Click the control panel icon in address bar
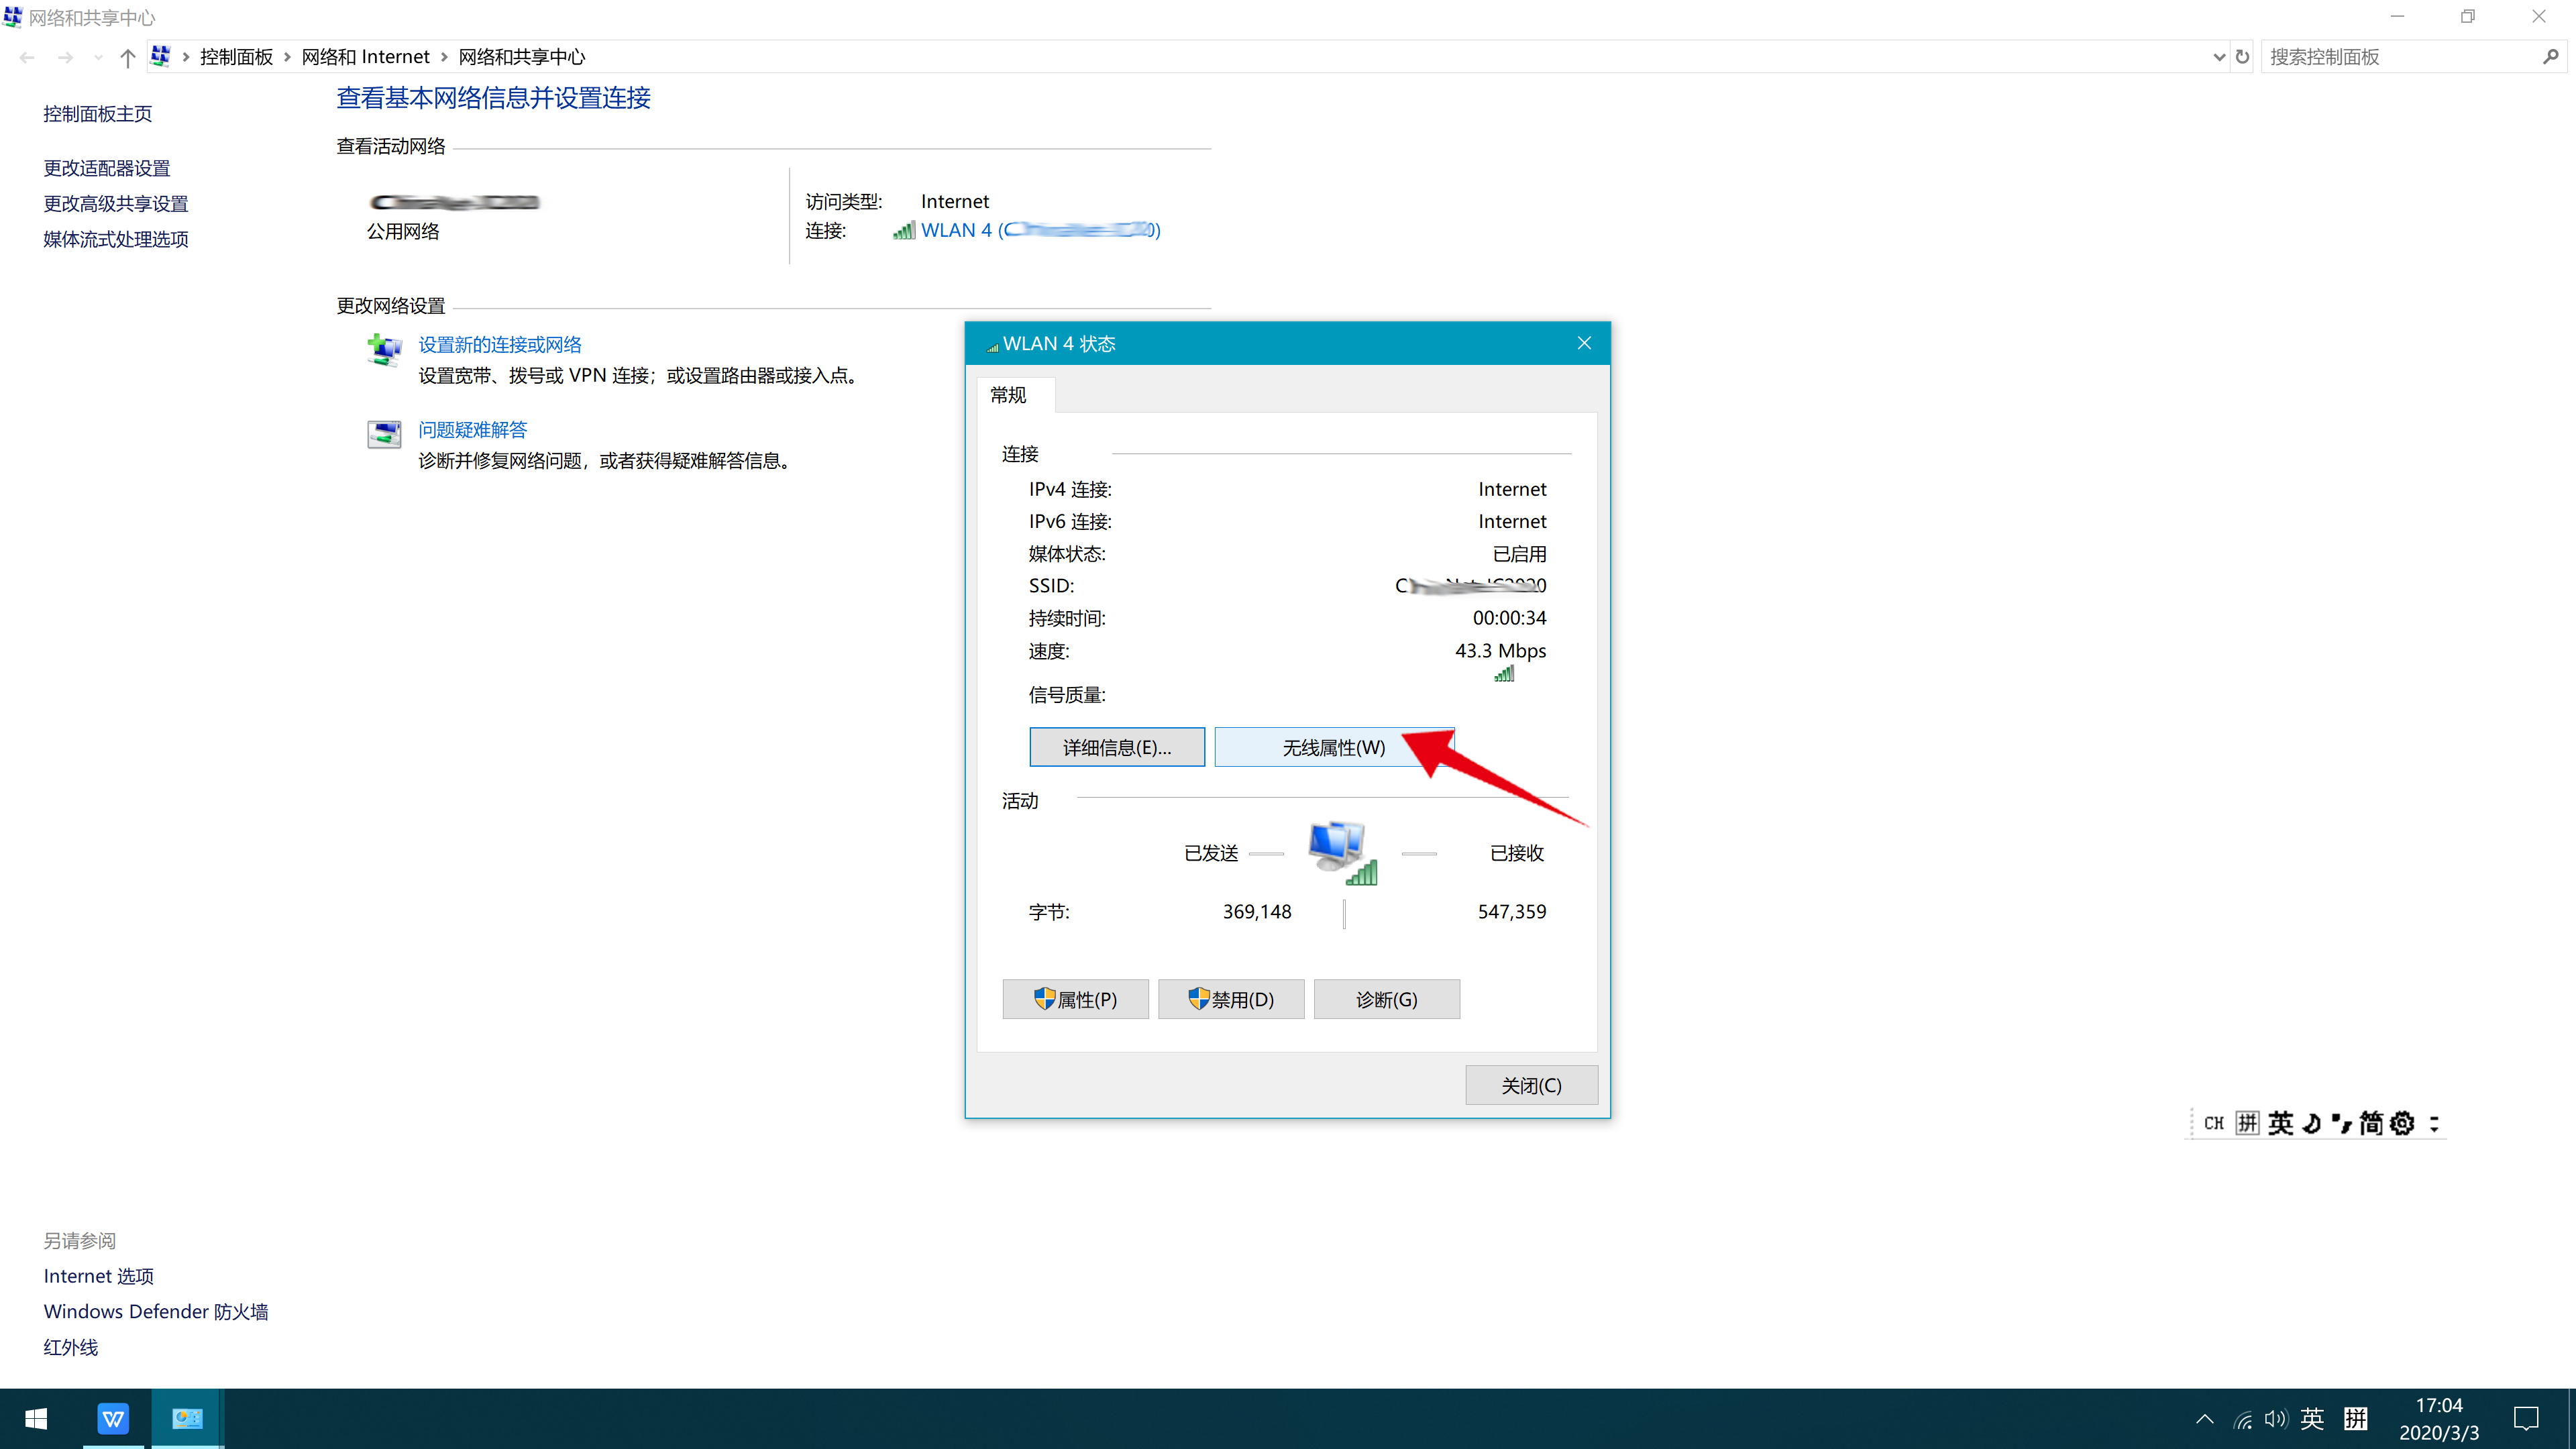2576x1449 pixels. pos(160,56)
